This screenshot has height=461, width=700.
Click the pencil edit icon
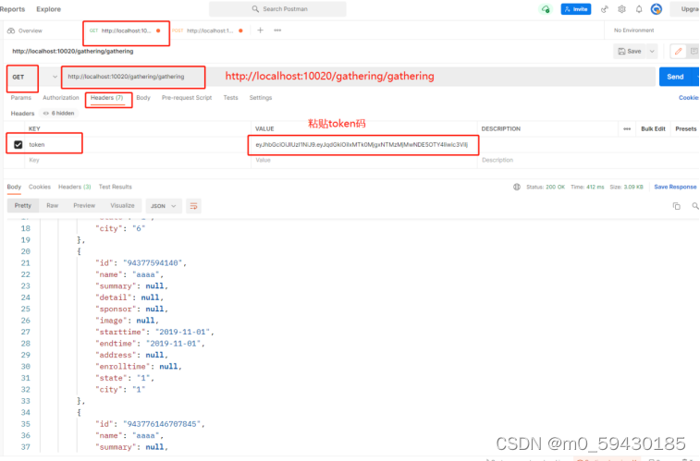tap(678, 51)
